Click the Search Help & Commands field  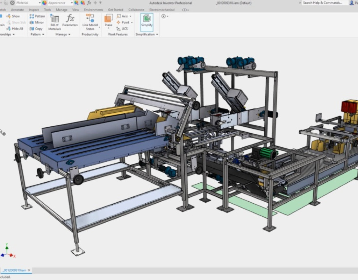coord(324,3)
